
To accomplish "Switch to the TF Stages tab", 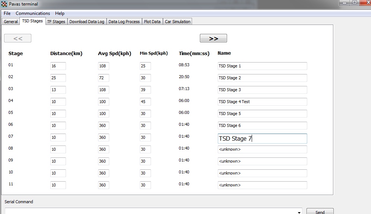I will (x=56, y=22).
